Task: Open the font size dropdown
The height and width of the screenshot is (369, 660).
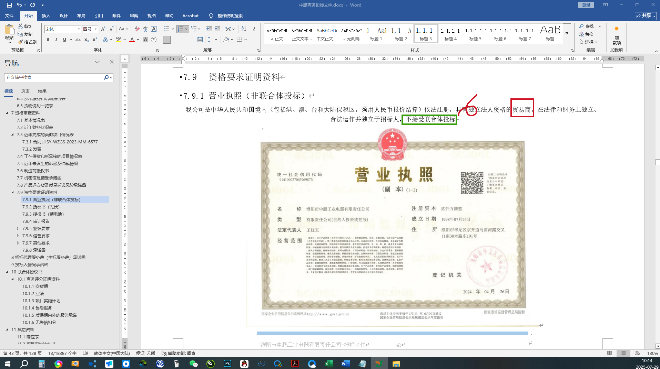Action: 96,29
